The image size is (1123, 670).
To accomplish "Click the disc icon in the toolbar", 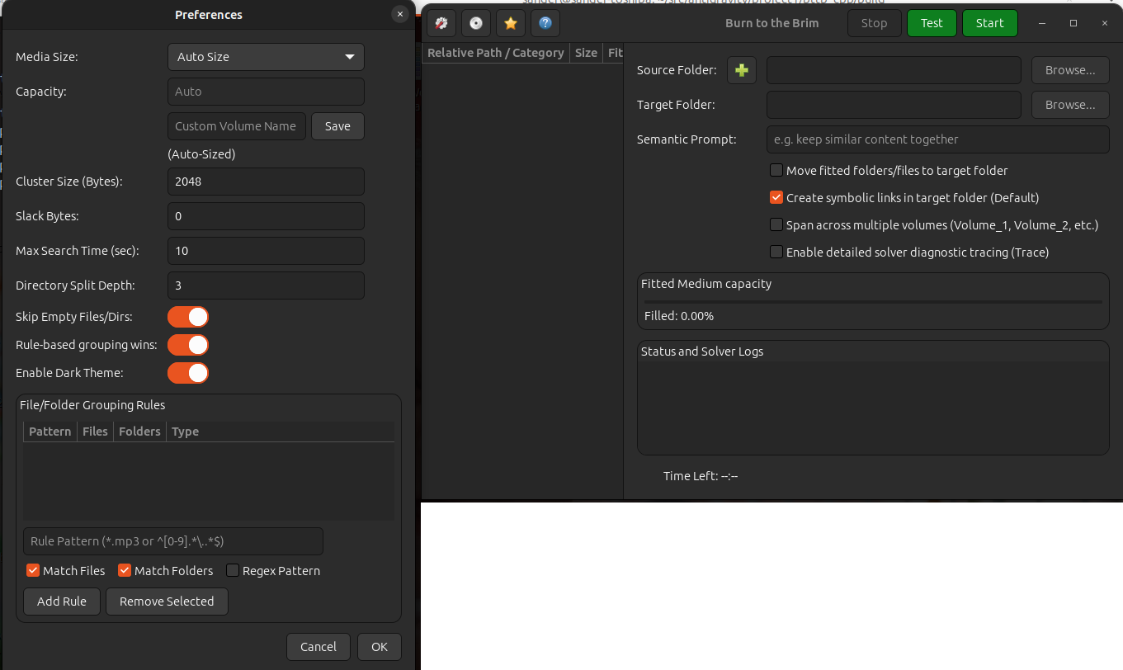I will (476, 23).
